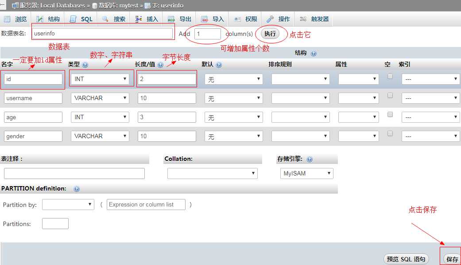461x265 pixels.
Task: Open attributes dropdown for age row
Action: [x=358, y=117]
